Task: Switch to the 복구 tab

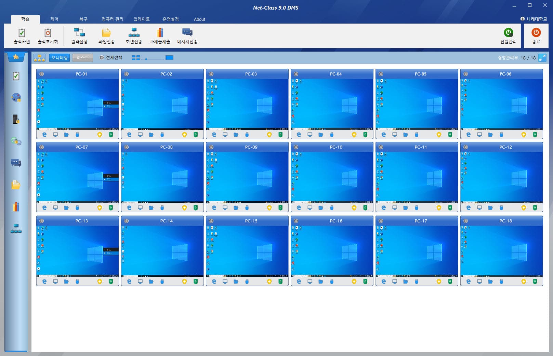Action: [x=83, y=19]
